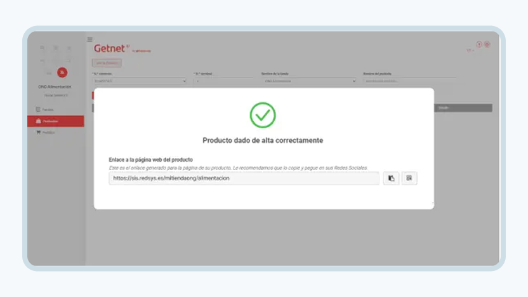
Task: Click the rightmost circular icon at top right
Action: point(487,44)
